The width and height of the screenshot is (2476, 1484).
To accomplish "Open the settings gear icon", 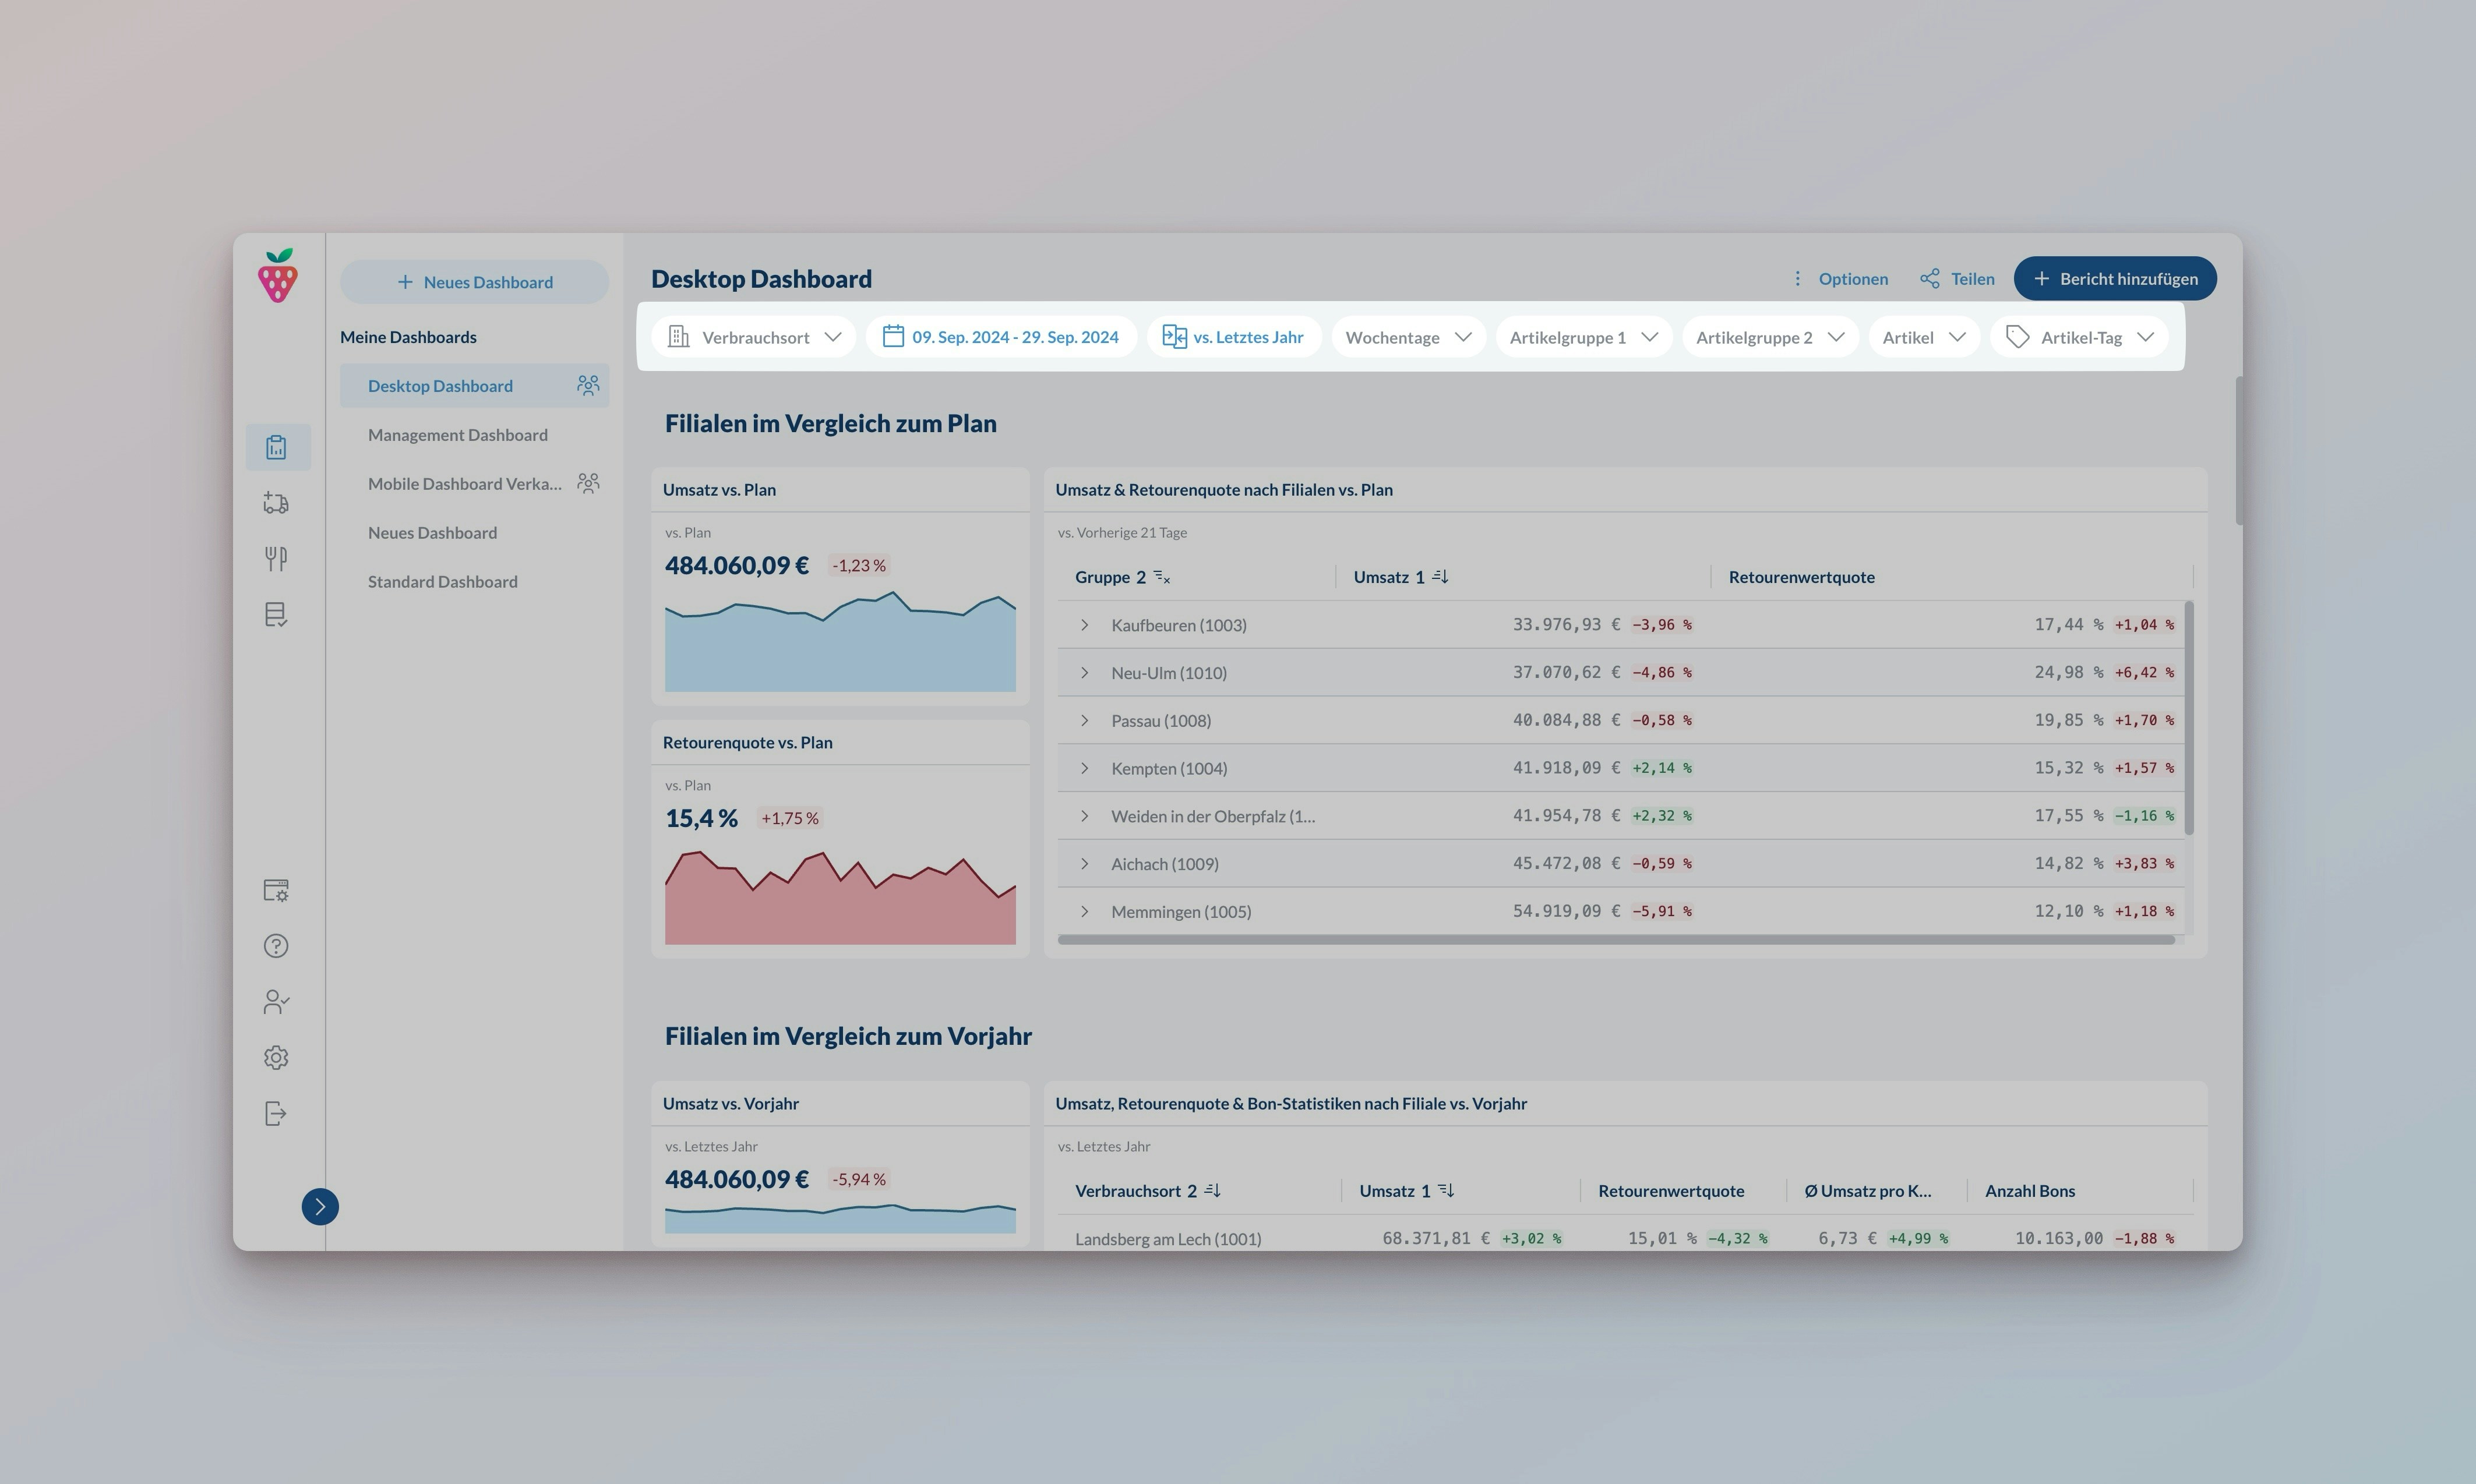I will (x=276, y=1058).
